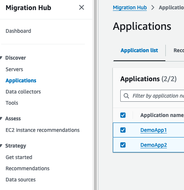This screenshot has width=184, height=190.
Task: Open Get started under Strategy
Action: tap(19, 157)
